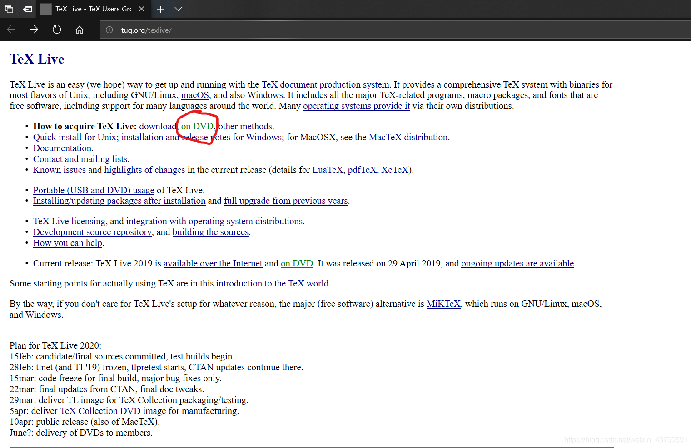Click the on DVD link after download
Viewport: 691px width, 448px height.
(x=197, y=127)
